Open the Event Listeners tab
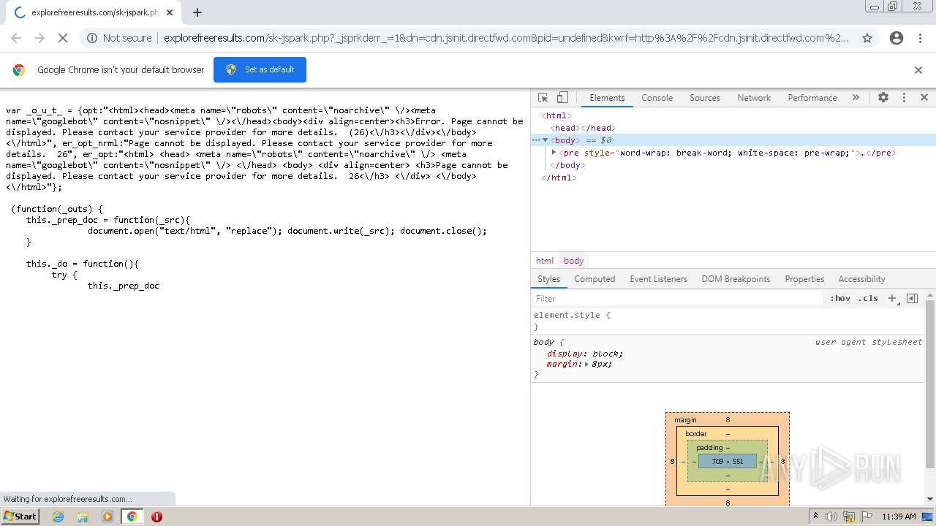Image resolution: width=936 pixels, height=526 pixels. click(x=658, y=279)
